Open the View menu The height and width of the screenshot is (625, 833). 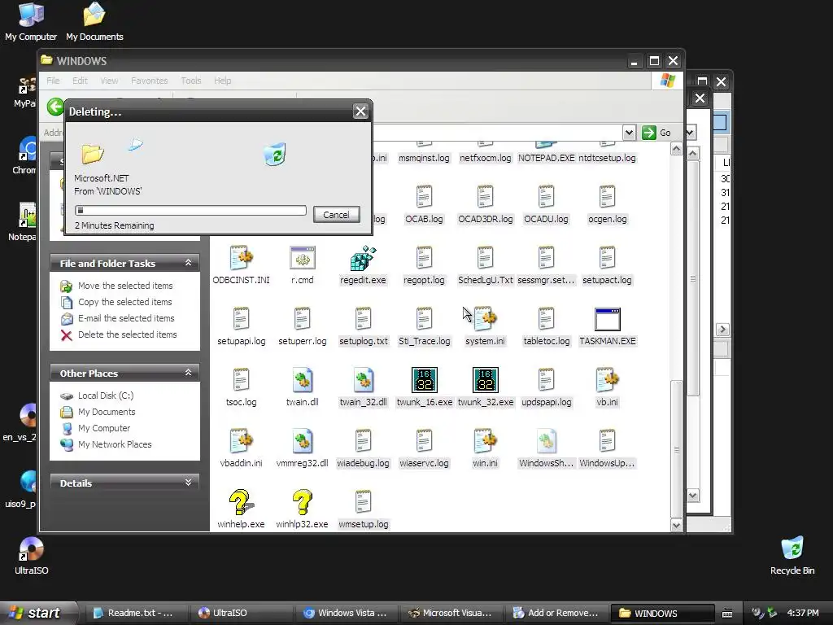pyautogui.click(x=110, y=81)
